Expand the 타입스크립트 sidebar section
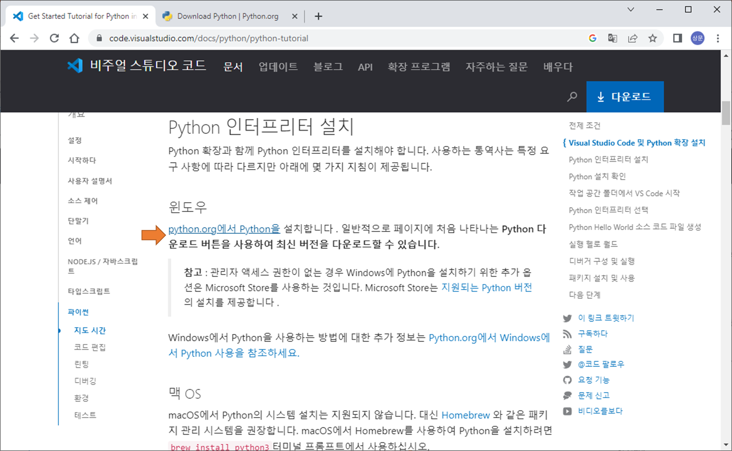This screenshot has height=451, width=732. tap(89, 291)
